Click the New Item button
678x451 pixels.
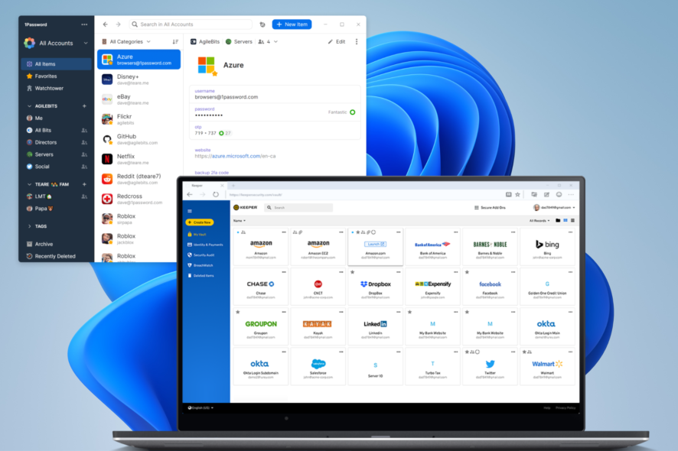[292, 24]
